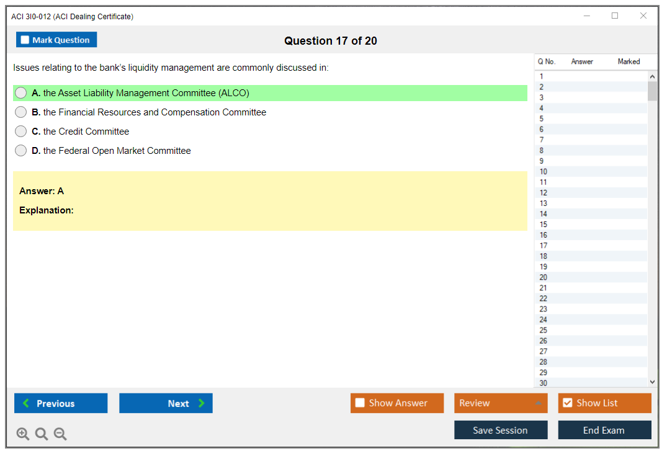Click the zoom in magnifier icon

(x=23, y=434)
